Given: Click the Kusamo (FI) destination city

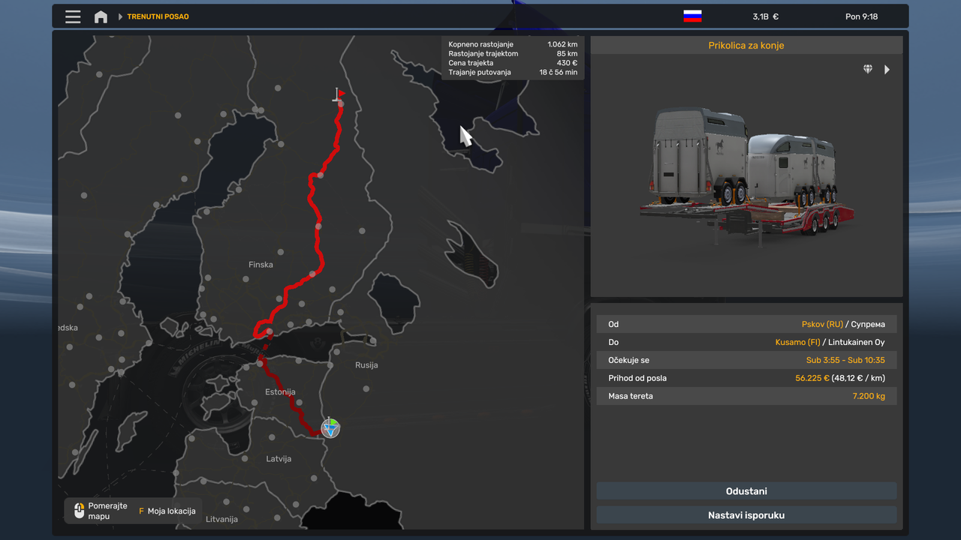Looking at the screenshot, I should (797, 343).
